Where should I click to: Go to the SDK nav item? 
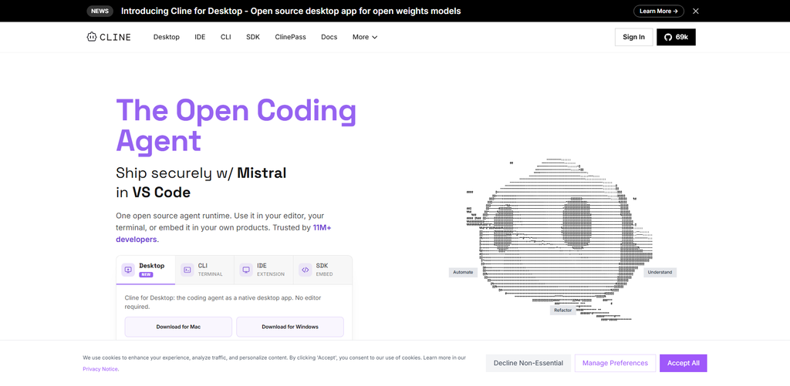[253, 37]
